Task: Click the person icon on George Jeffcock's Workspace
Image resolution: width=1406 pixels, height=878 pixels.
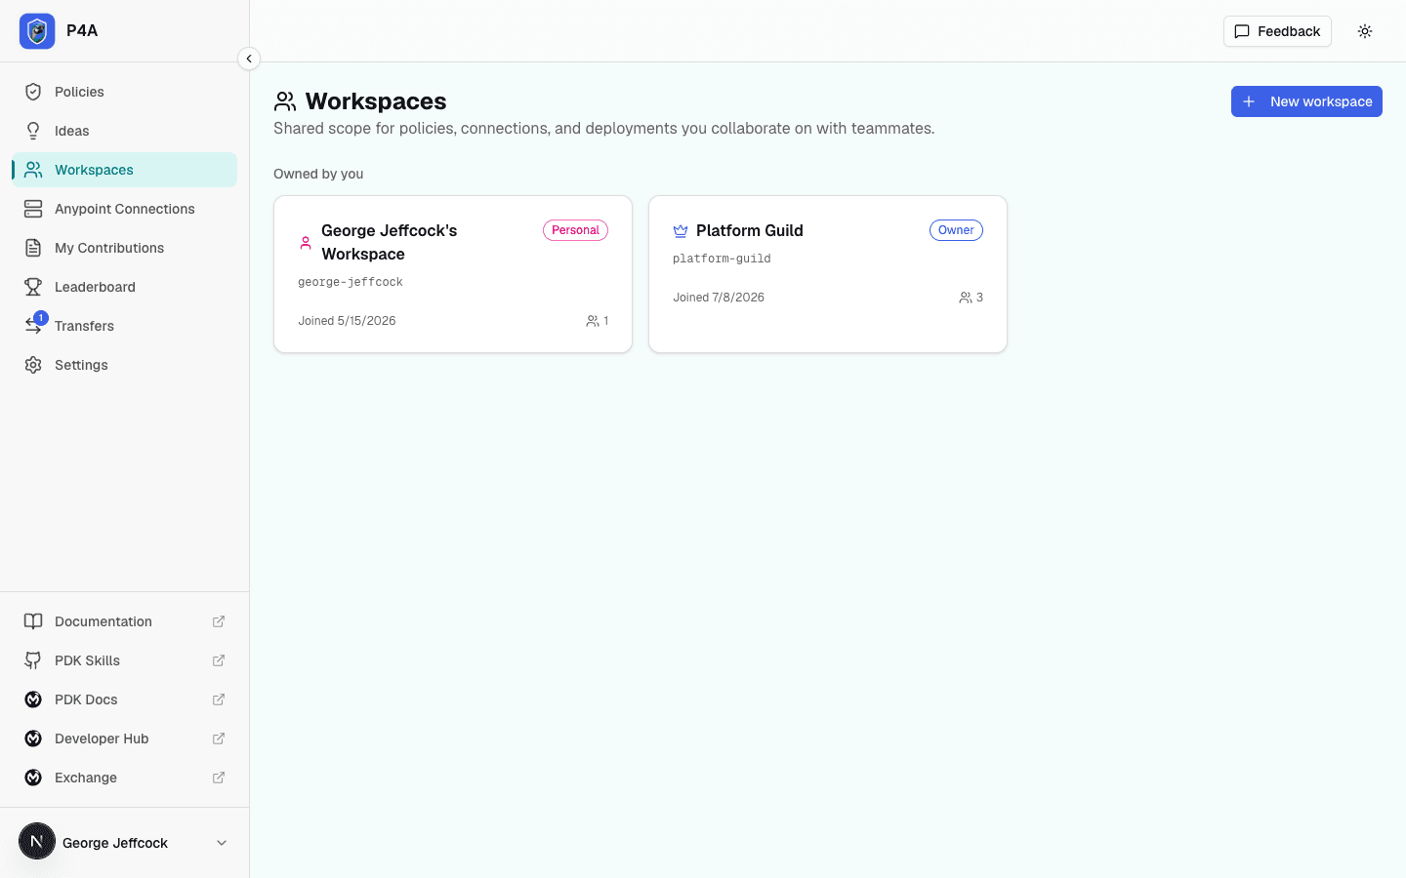Action: [306, 243]
